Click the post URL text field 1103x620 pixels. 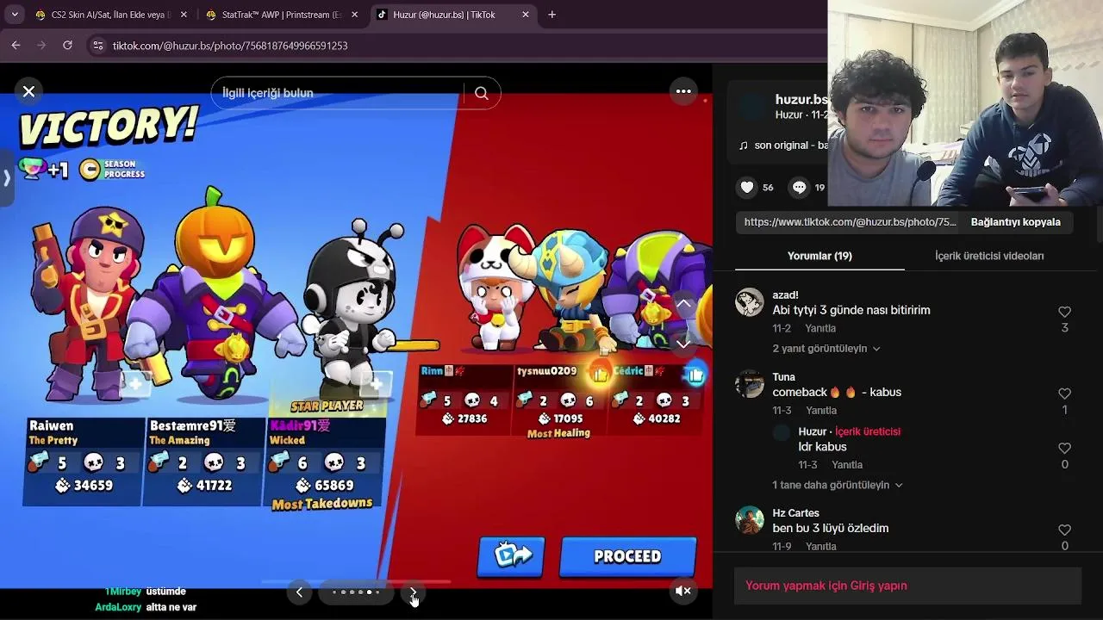click(x=850, y=221)
